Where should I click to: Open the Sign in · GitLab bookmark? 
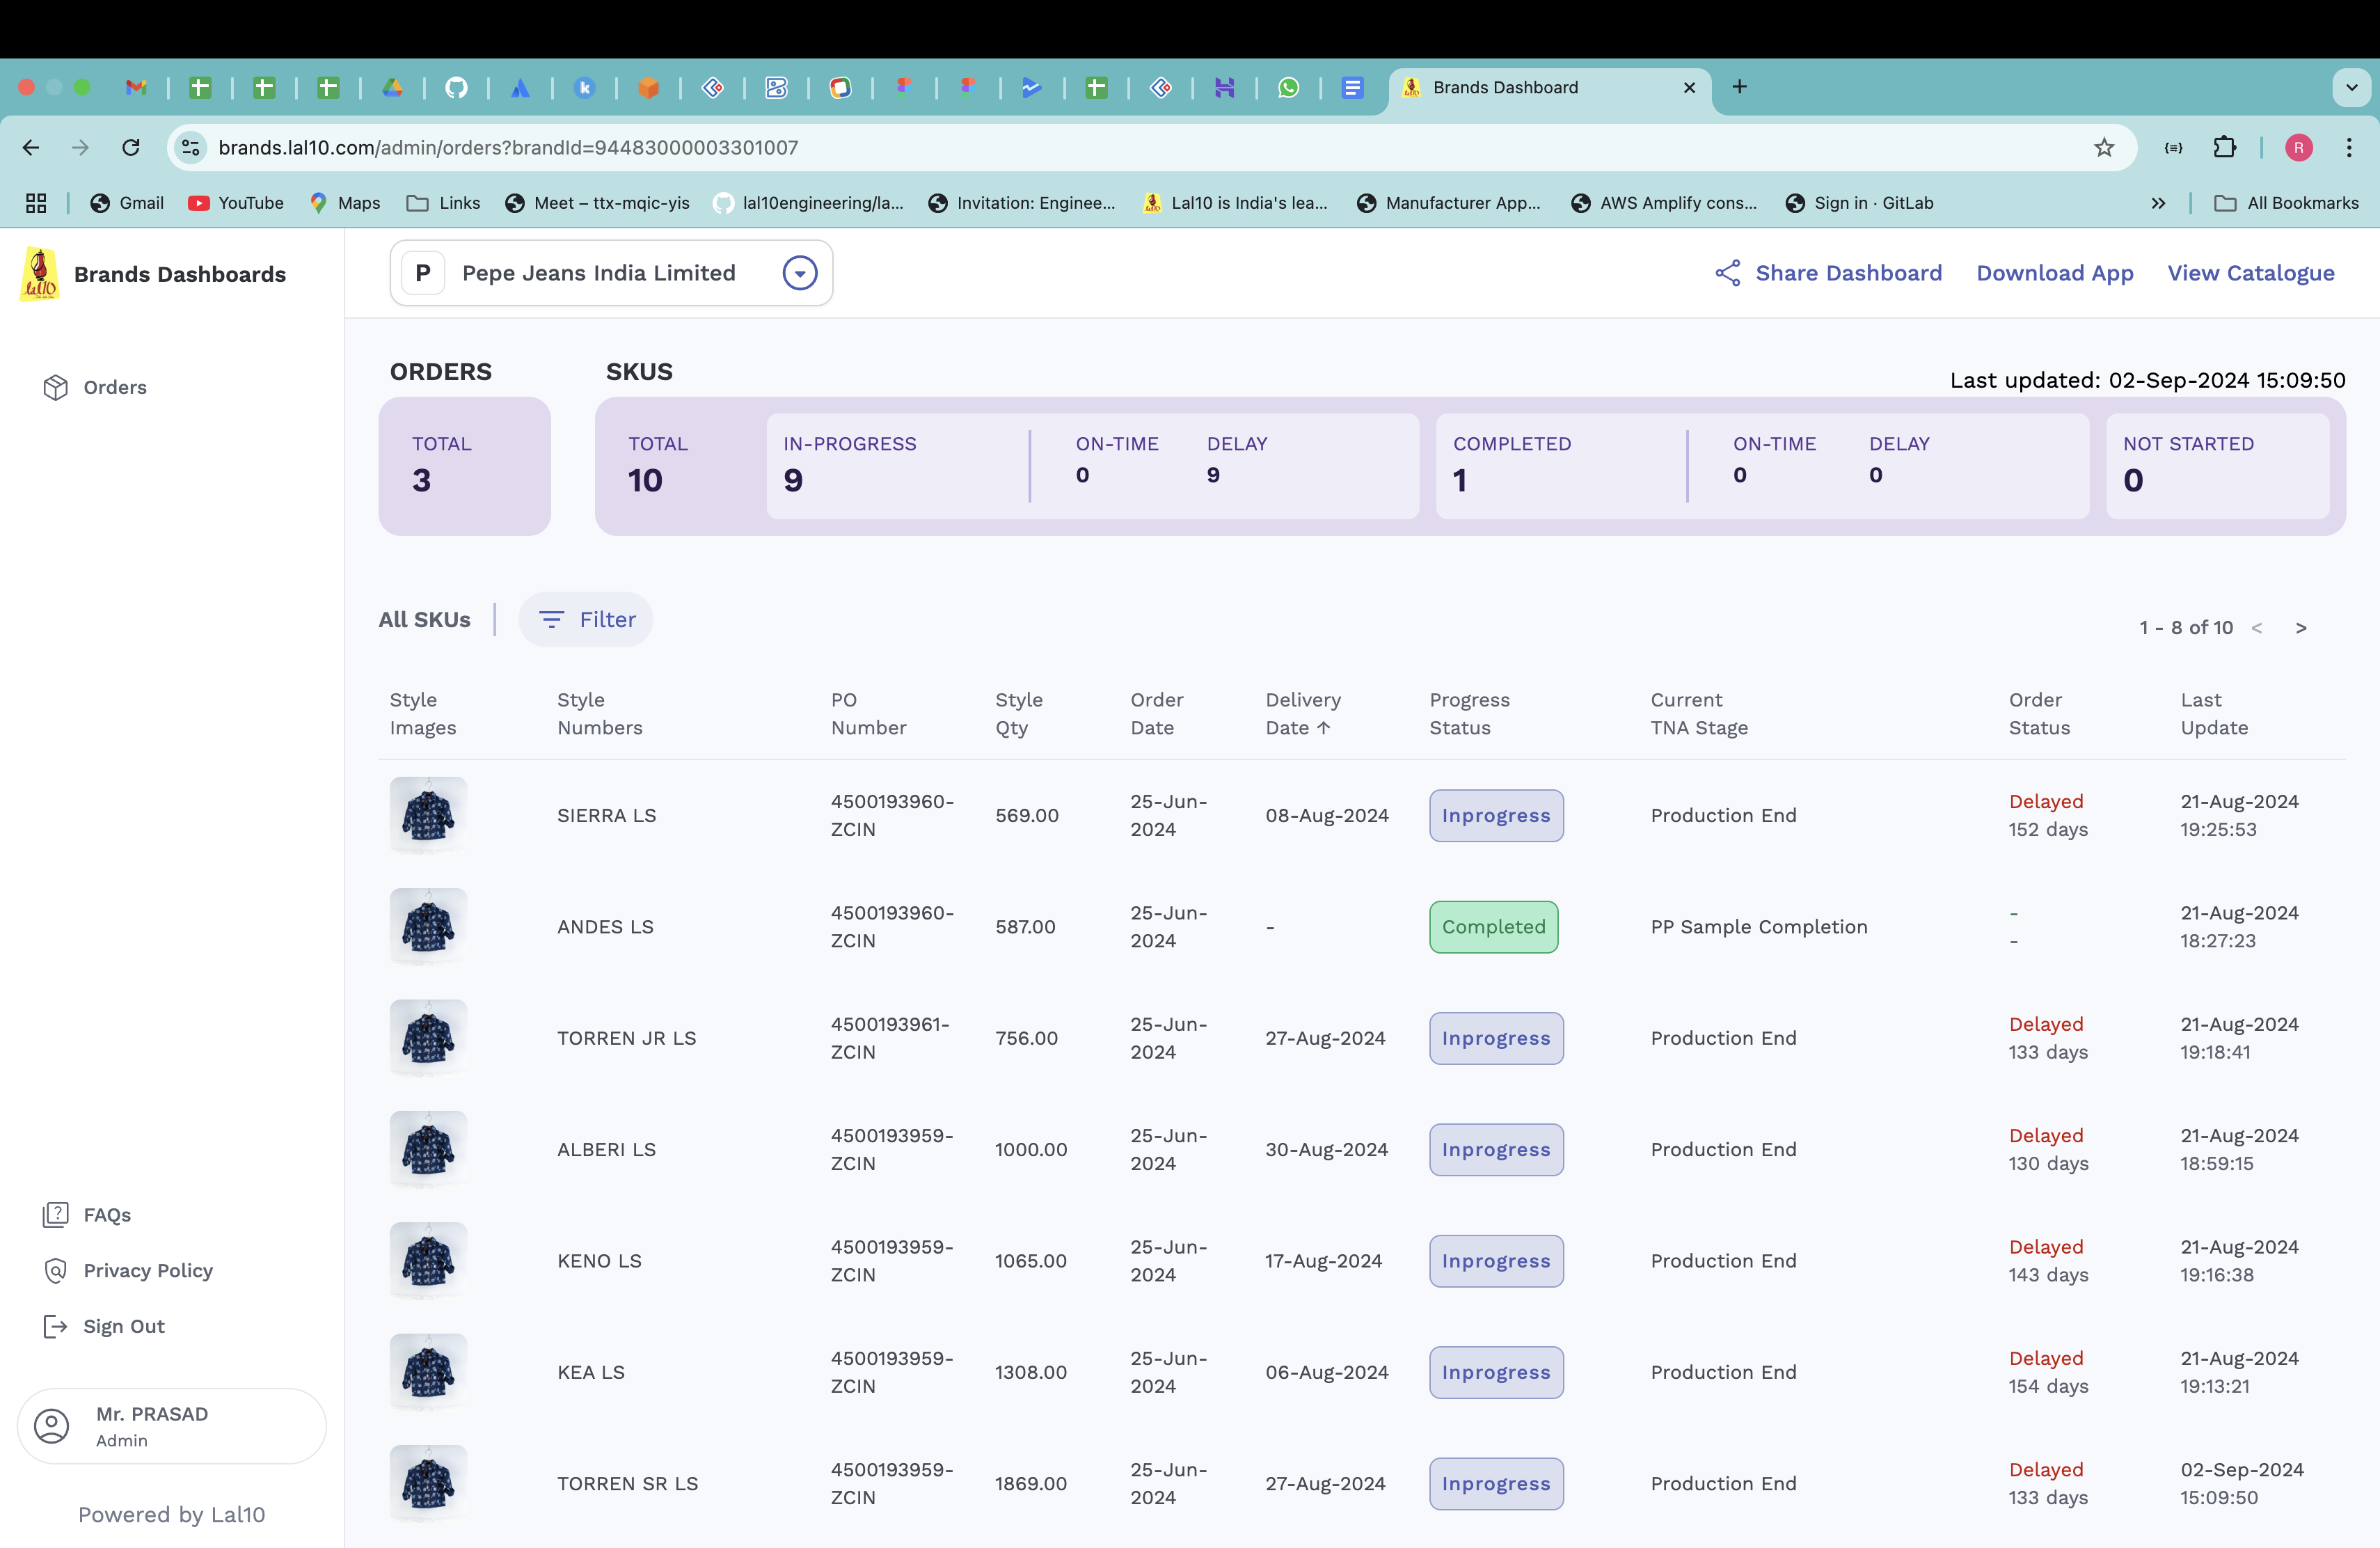pyautogui.click(x=1860, y=203)
